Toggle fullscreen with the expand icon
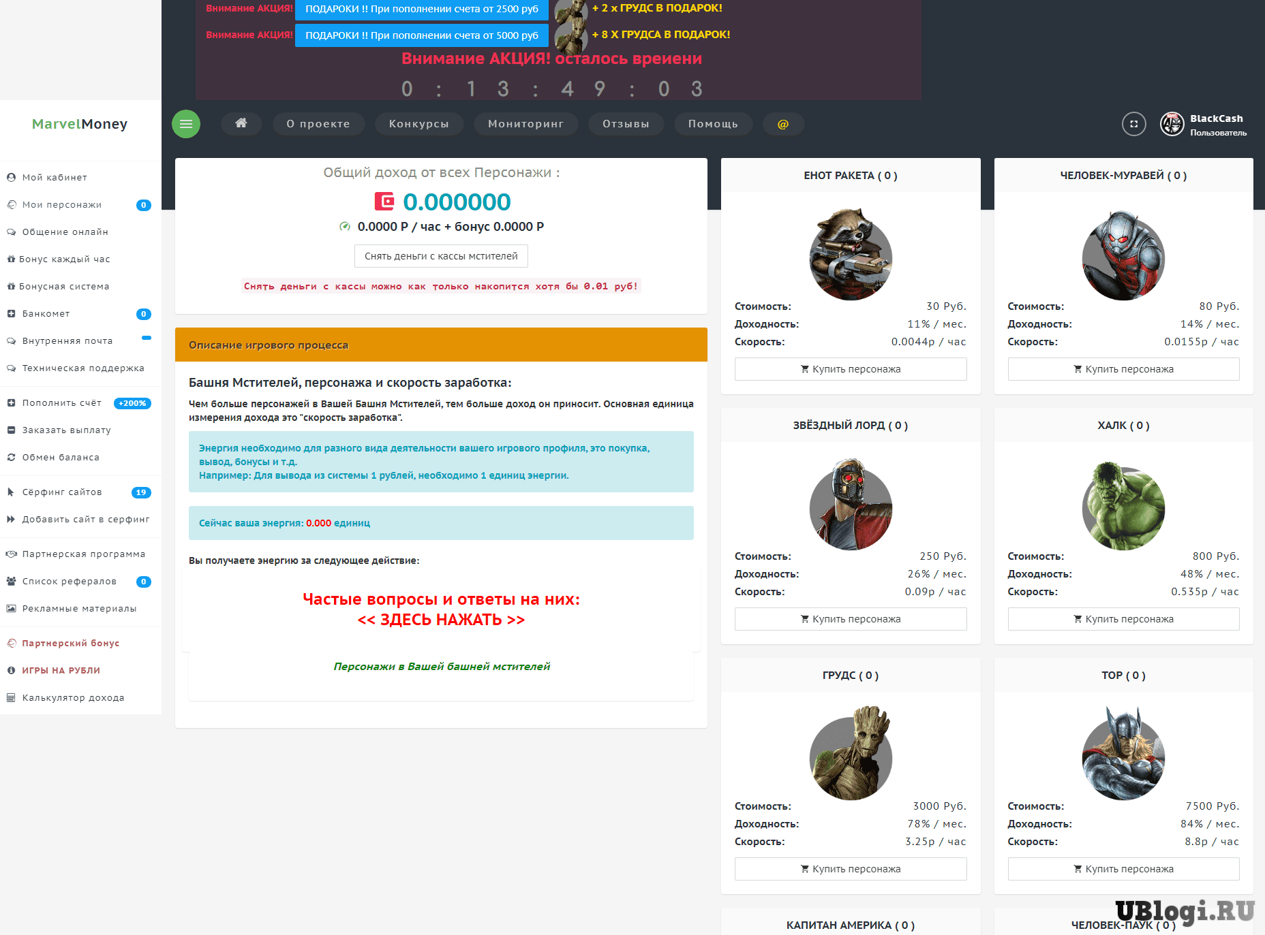The width and height of the screenshot is (1265, 935). coord(1133,124)
